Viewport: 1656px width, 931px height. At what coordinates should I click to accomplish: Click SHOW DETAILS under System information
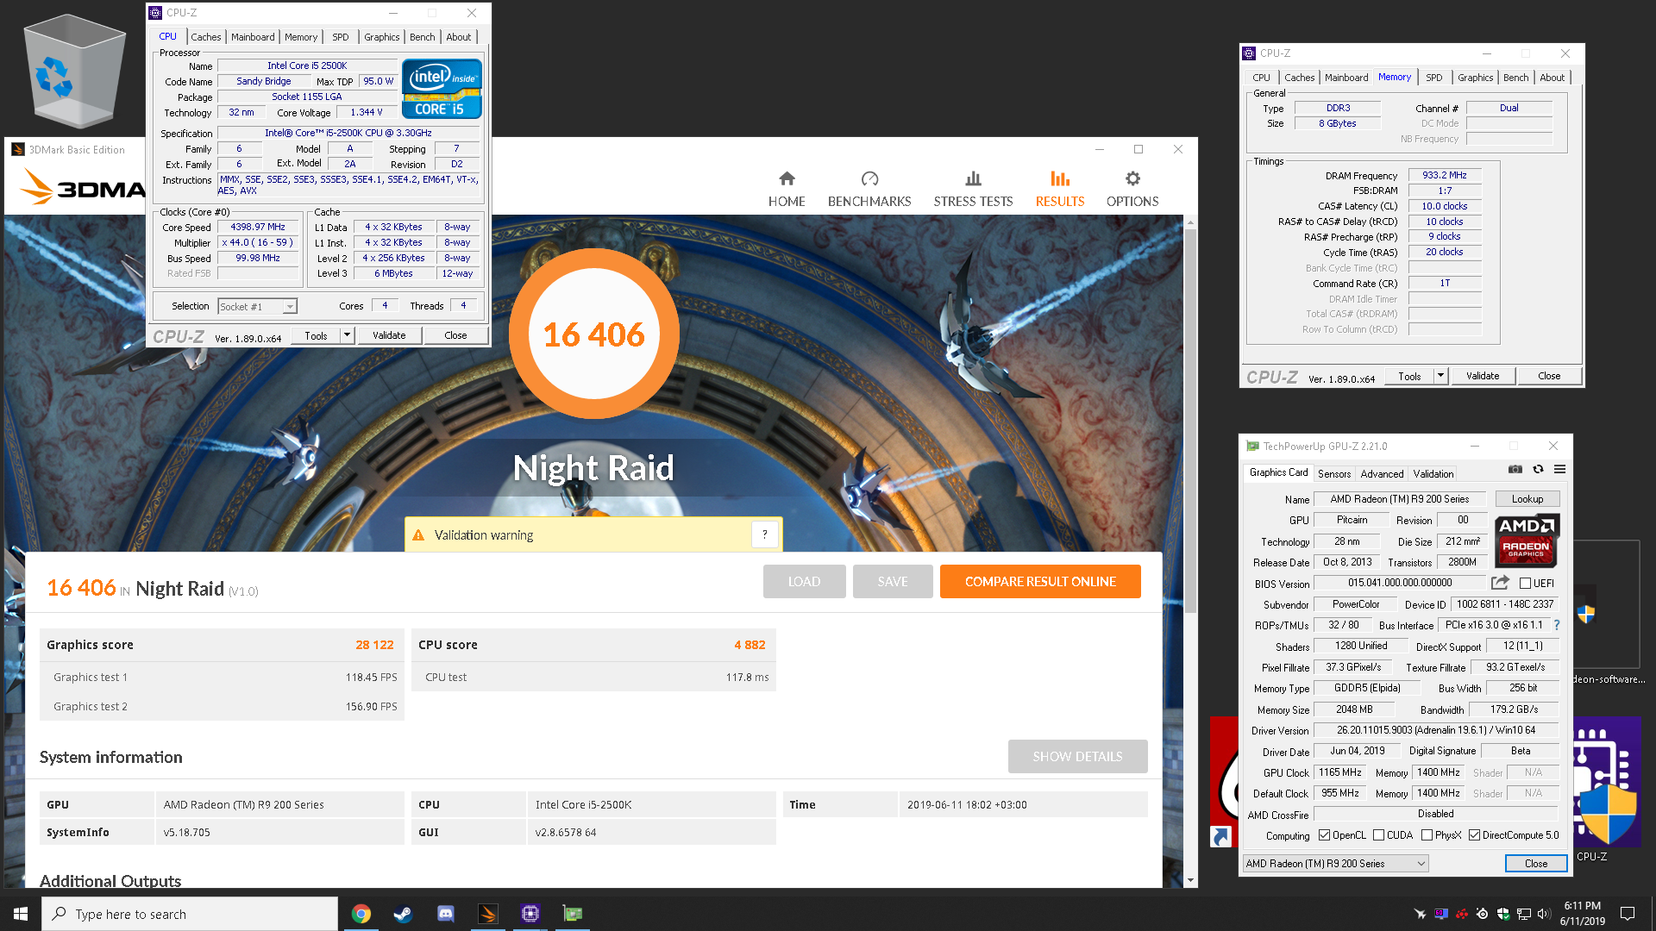(x=1077, y=757)
